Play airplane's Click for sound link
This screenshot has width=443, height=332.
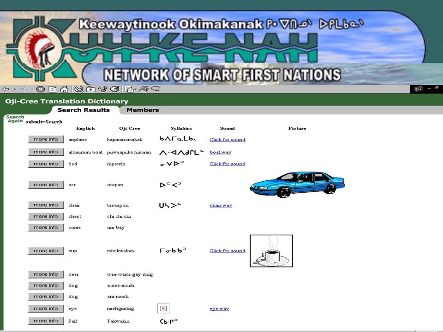pyautogui.click(x=227, y=139)
